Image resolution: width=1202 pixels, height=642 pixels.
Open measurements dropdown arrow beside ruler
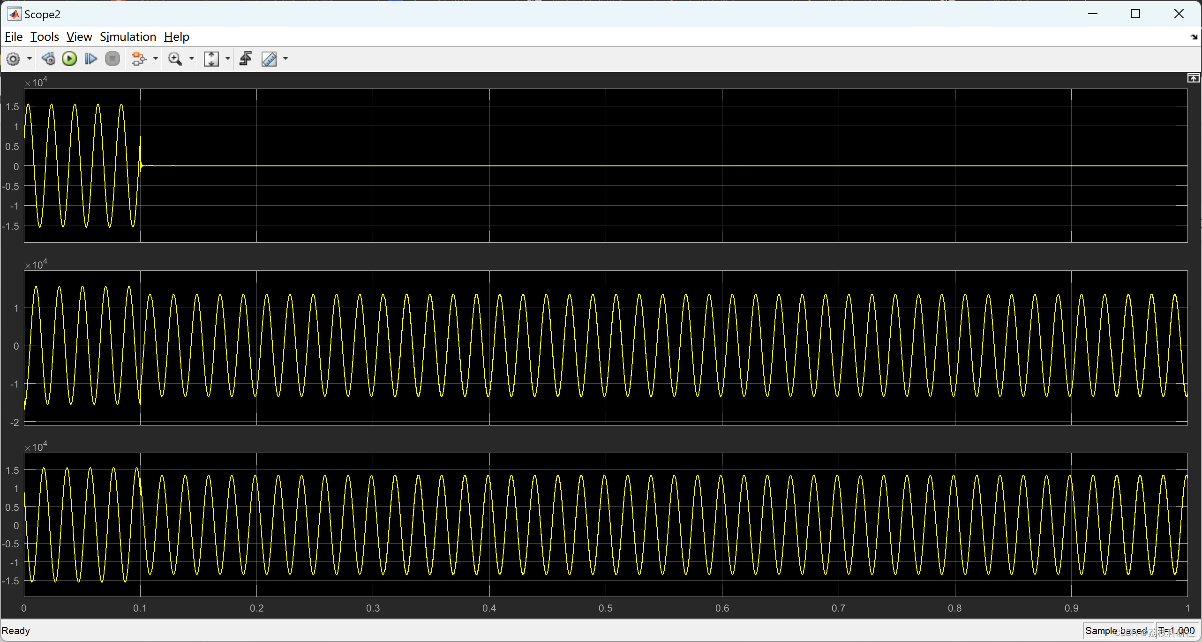(285, 59)
